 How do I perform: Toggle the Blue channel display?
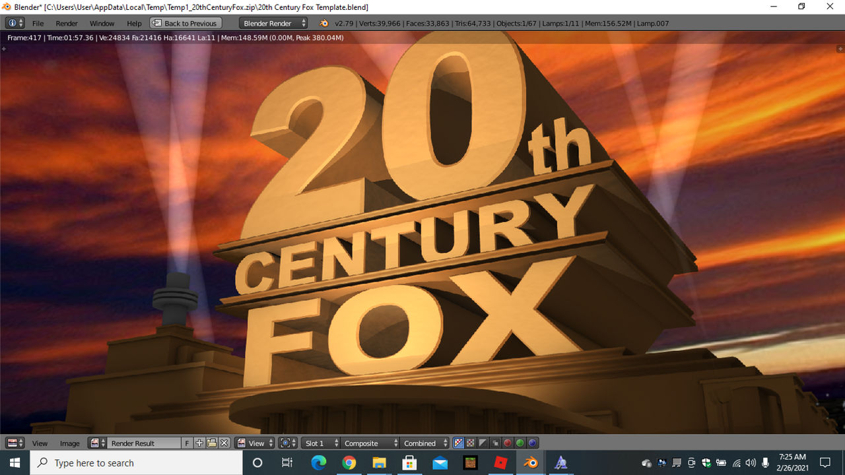pos(533,443)
